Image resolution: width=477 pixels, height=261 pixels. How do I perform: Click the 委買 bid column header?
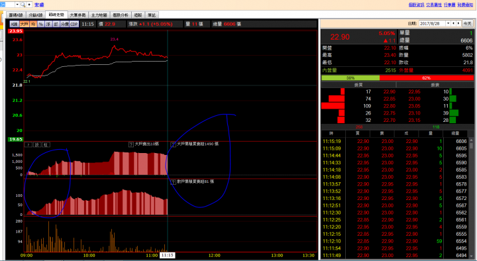point(358,85)
